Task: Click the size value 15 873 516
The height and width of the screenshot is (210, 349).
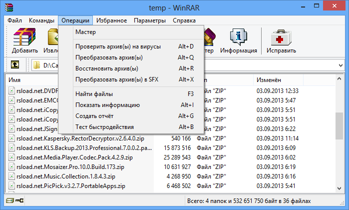Action: [177, 148]
